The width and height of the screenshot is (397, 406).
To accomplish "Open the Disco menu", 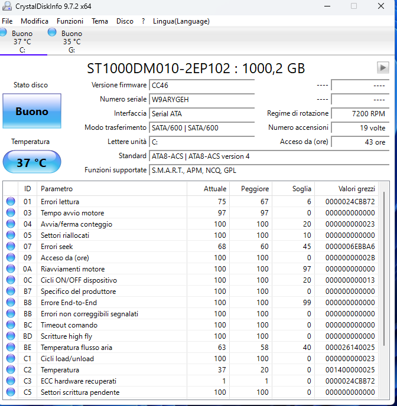I will pyautogui.click(x=125, y=21).
